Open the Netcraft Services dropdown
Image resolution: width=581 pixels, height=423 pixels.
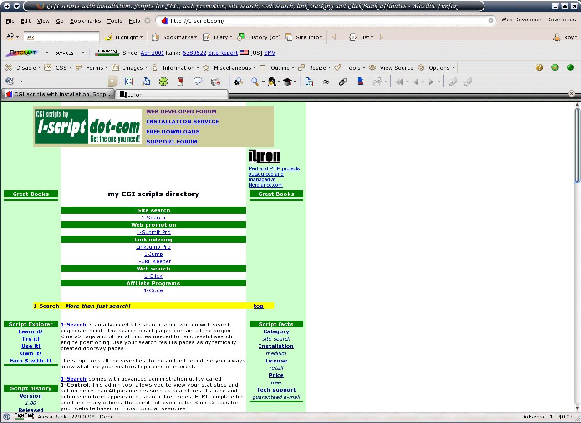coord(69,53)
